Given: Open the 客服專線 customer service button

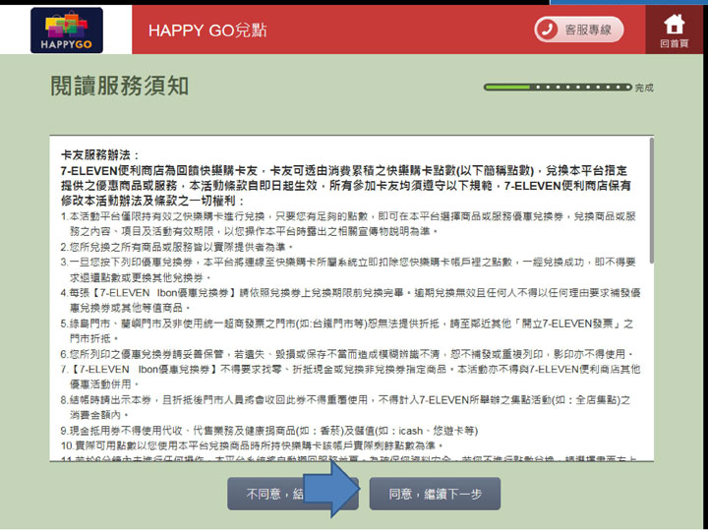Looking at the screenshot, I should pos(578,29).
